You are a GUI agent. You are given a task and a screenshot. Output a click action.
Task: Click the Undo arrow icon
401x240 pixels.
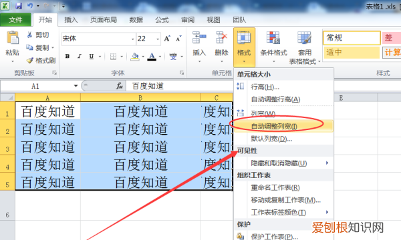(30, 5)
